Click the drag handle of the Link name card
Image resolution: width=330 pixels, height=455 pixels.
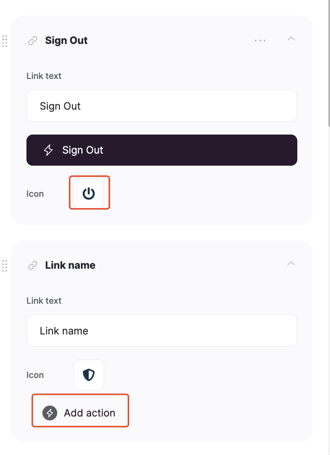point(5,266)
